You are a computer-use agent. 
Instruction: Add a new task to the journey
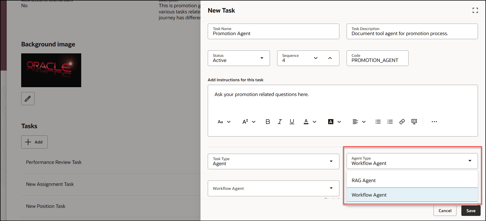(34, 142)
